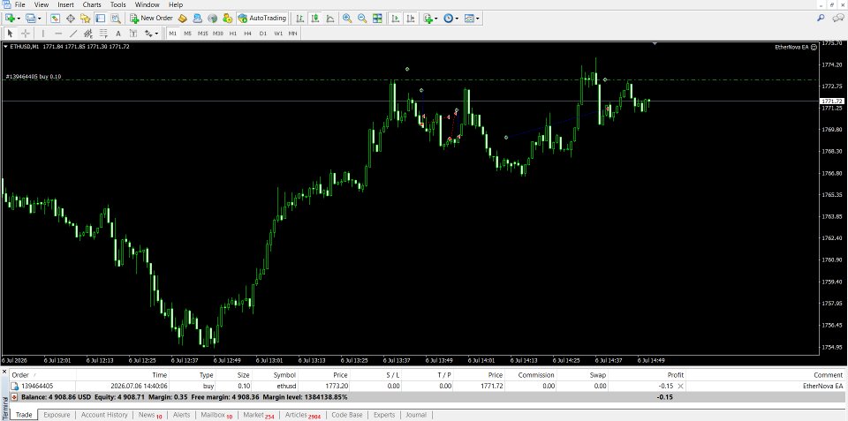
Task: Switch to the Account History tab
Action: (x=104, y=415)
